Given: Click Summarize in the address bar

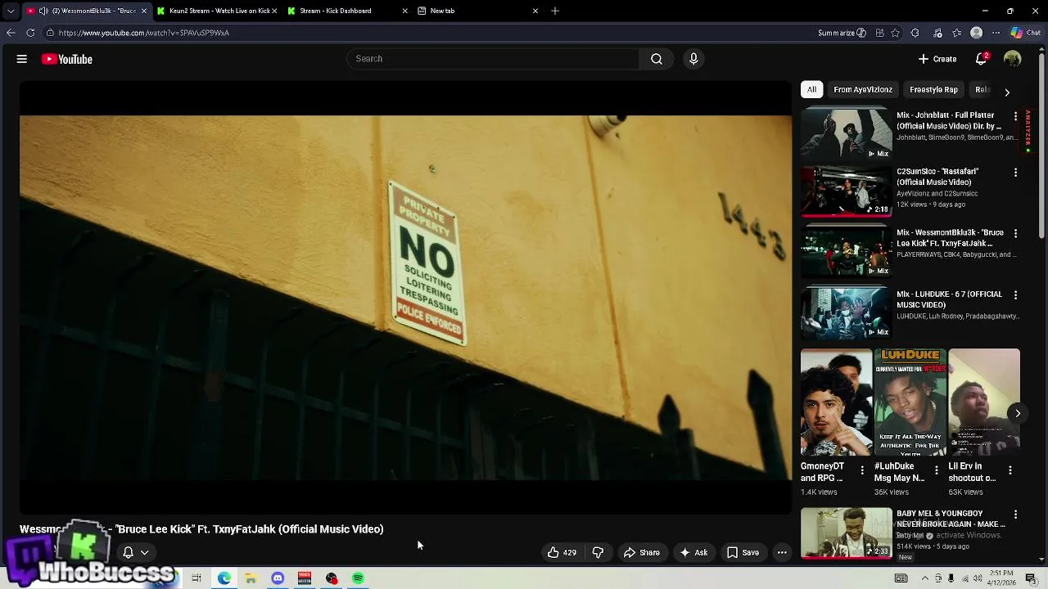Looking at the screenshot, I should 842,33.
